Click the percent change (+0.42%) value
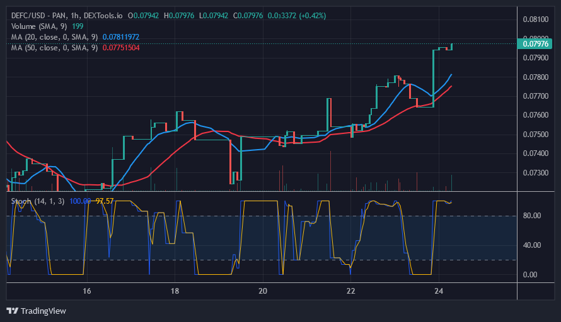This screenshot has height=322, width=561. click(x=313, y=16)
